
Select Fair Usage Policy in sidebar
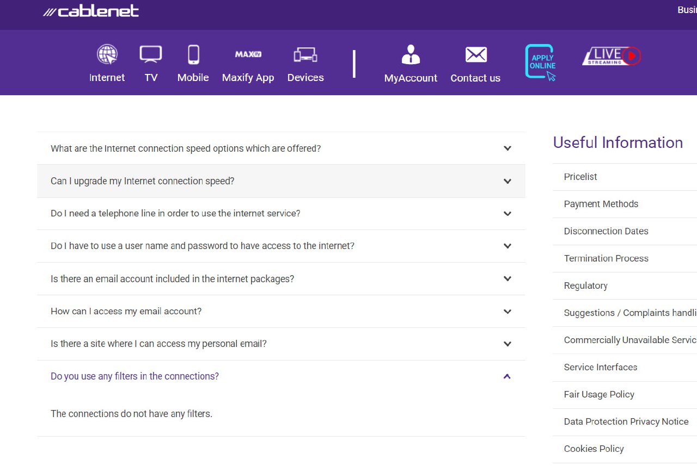[599, 394]
